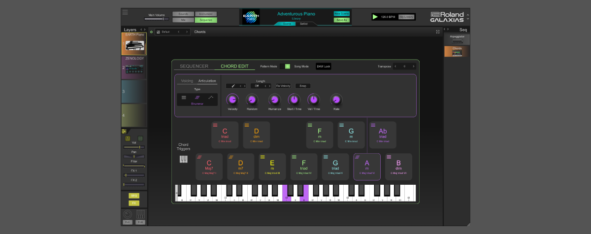Click the keyboard icon below Chord Triggers
591x234 pixels.
[x=183, y=159]
